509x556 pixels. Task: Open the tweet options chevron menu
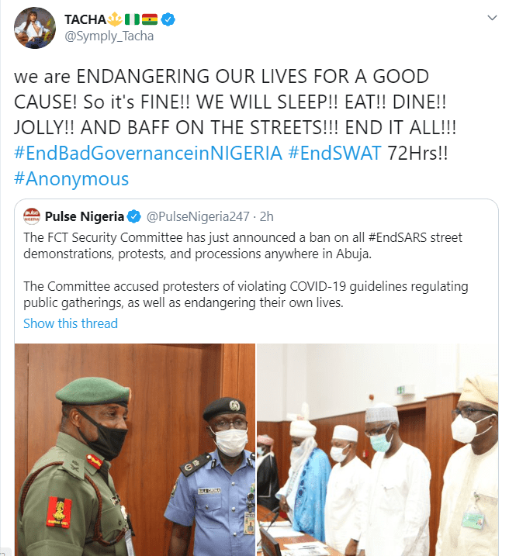pos(490,17)
